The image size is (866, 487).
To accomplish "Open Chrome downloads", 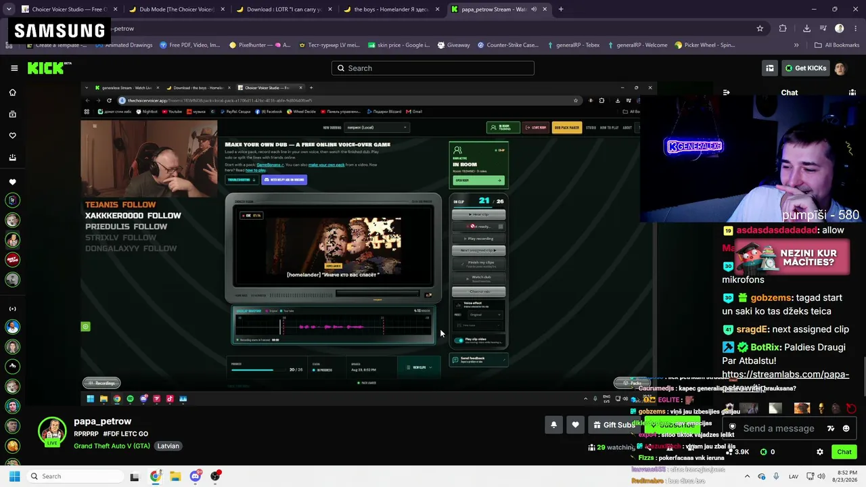I will pyautogui.click(x=806, y=28).
